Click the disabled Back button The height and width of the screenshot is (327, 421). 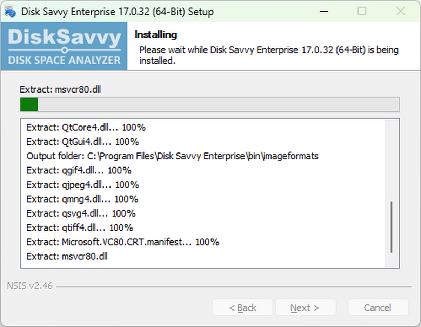(242, 307)
